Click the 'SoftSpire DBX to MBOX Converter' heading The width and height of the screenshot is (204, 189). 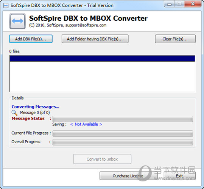pos(88,18)
